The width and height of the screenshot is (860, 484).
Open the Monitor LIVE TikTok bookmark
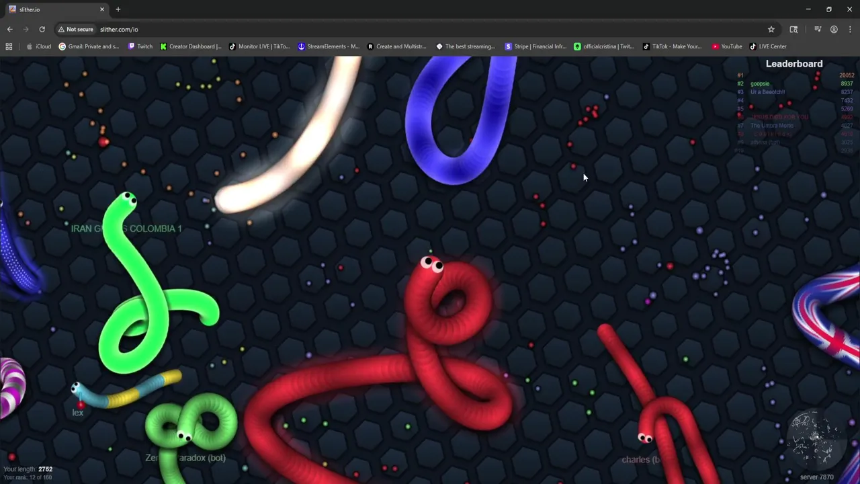[259, 46]
